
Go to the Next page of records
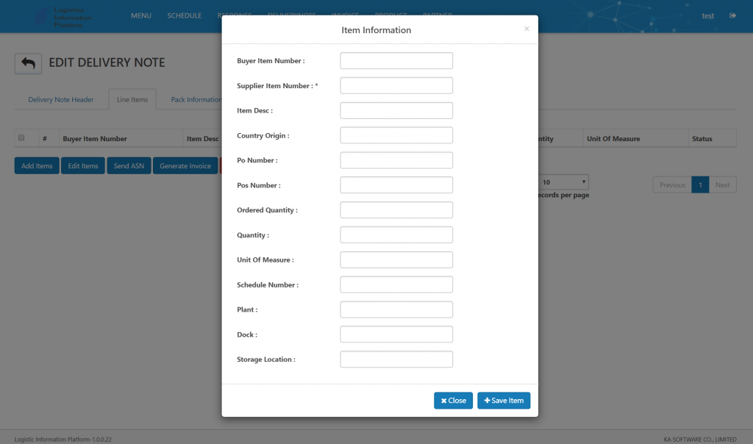pyautogui.click(x=722, y=185)
